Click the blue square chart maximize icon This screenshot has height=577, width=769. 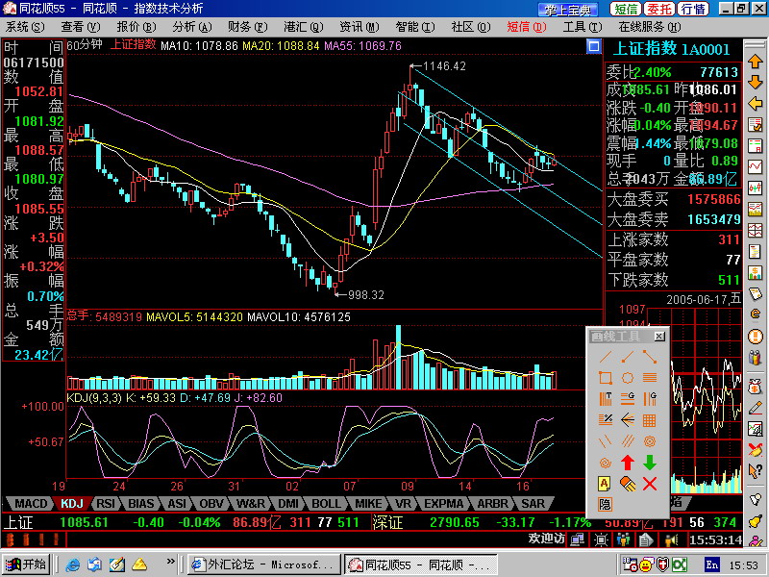click(593, 46)
